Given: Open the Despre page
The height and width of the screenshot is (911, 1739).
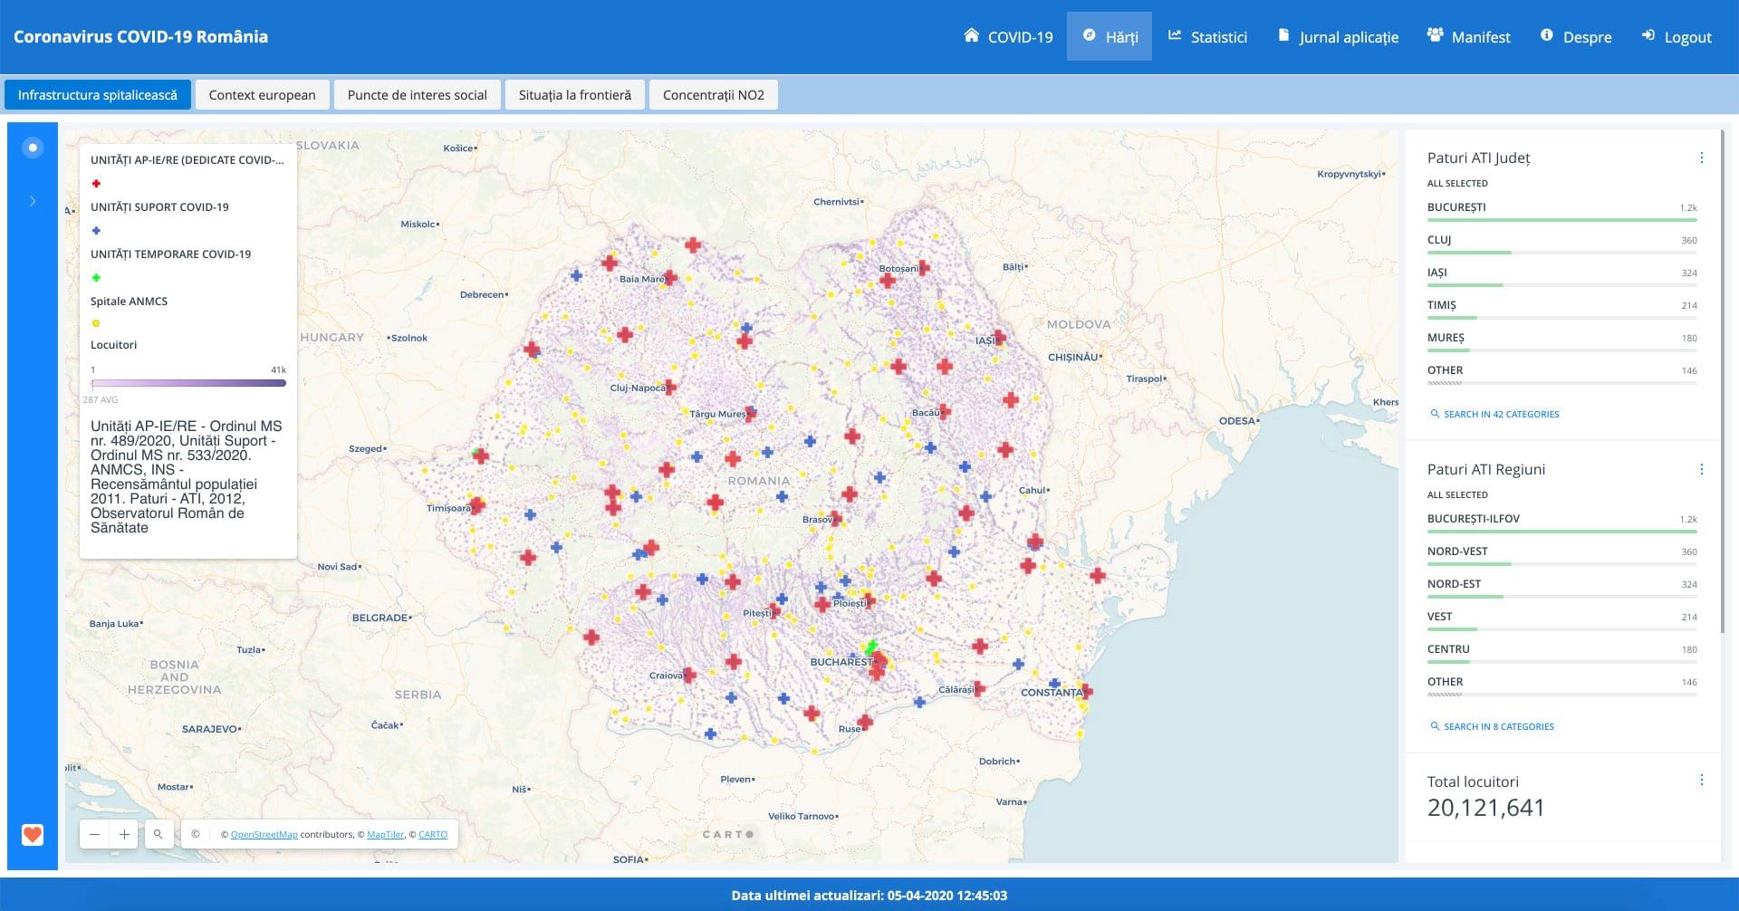Looking at the screenshot, I should point(1576,36).
